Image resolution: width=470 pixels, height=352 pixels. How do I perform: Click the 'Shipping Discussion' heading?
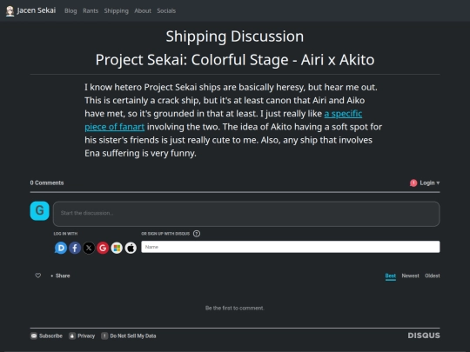coord(235,37)
